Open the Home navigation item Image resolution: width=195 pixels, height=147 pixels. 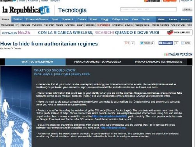point(5,19)
